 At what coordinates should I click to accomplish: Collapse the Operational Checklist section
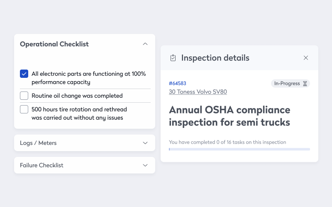click(x=145, y=44)
